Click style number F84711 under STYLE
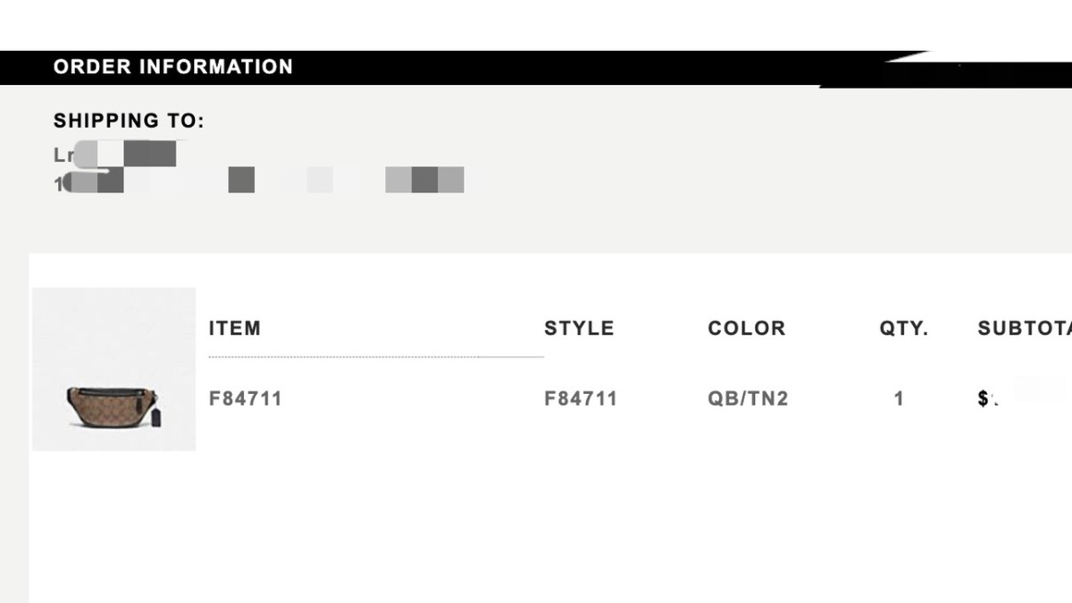This screenshot has height=603, width=1072. 581,398
